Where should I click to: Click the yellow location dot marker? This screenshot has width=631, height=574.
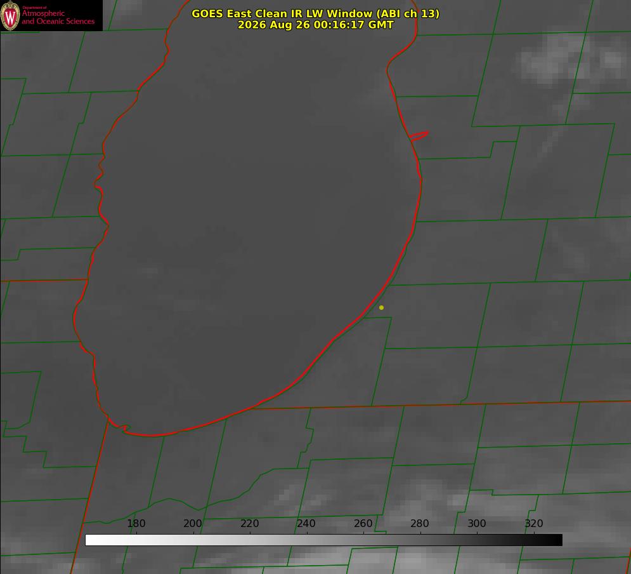(x=381, y=307)
